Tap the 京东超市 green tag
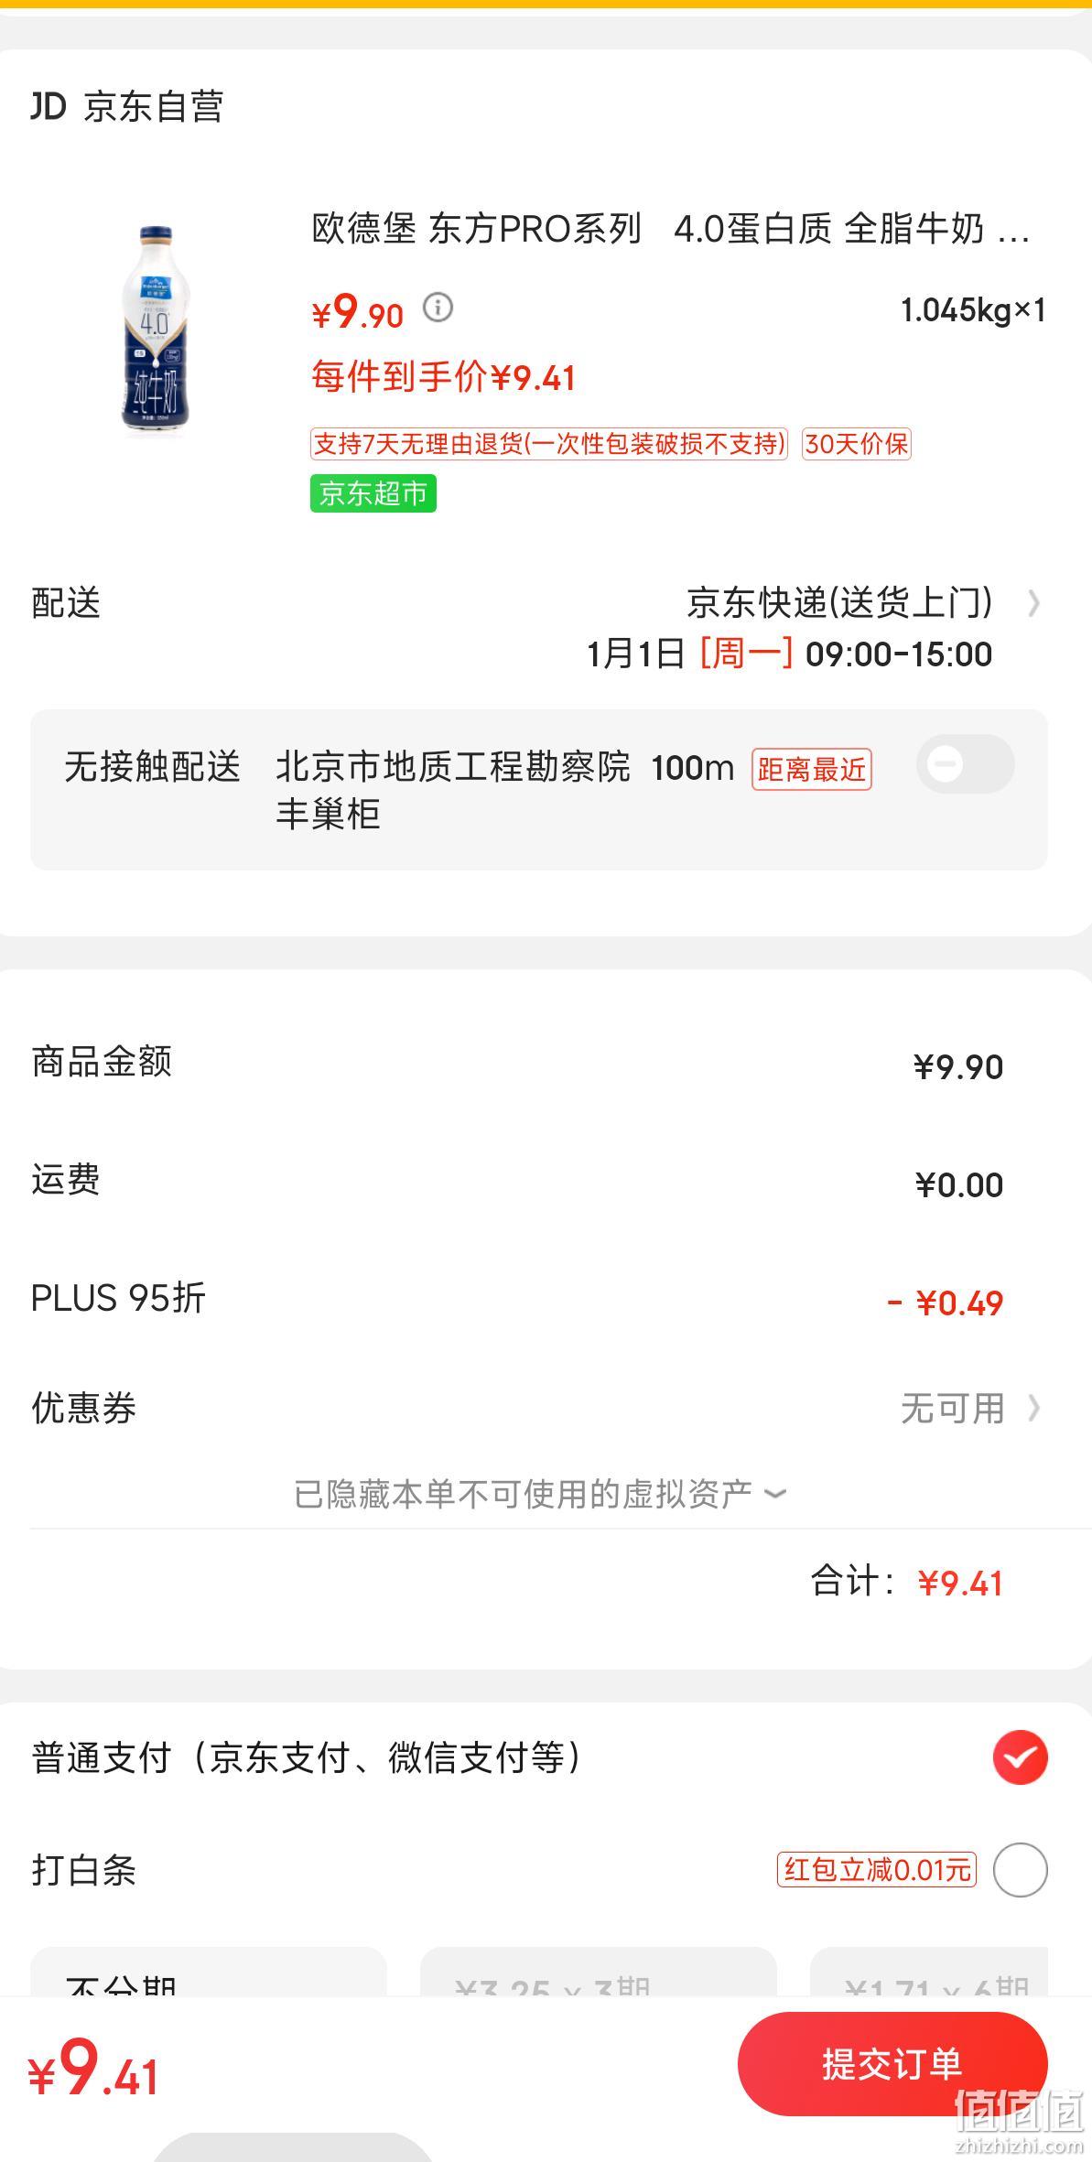The image size is (1092, 2162). click(373, 493)
